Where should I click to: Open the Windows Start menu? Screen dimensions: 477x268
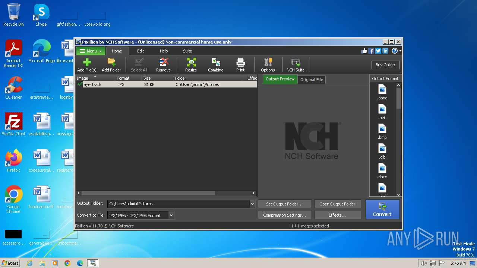[10, 263]
